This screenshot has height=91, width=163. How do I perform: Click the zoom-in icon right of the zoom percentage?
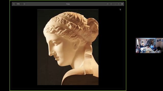[x=24, y=4]
